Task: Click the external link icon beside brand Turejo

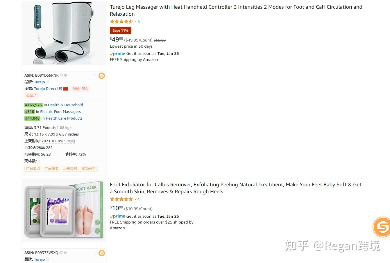Action: click(47, 82)
